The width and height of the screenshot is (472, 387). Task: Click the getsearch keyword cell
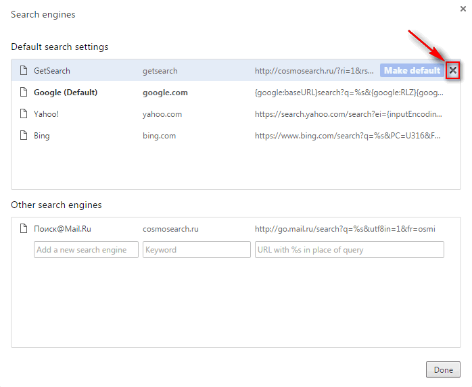pos(160,71)
